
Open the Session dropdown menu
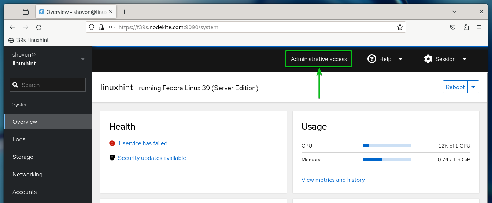pyautogui.click(x=445, y=59)
